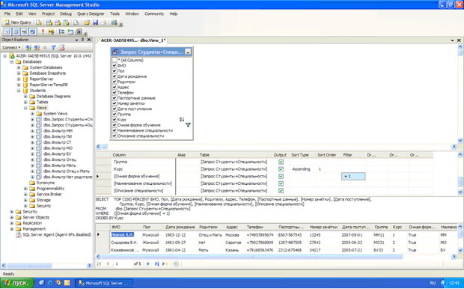
Task: Click the Sort Type column header
Action: [x=302, y=155]
